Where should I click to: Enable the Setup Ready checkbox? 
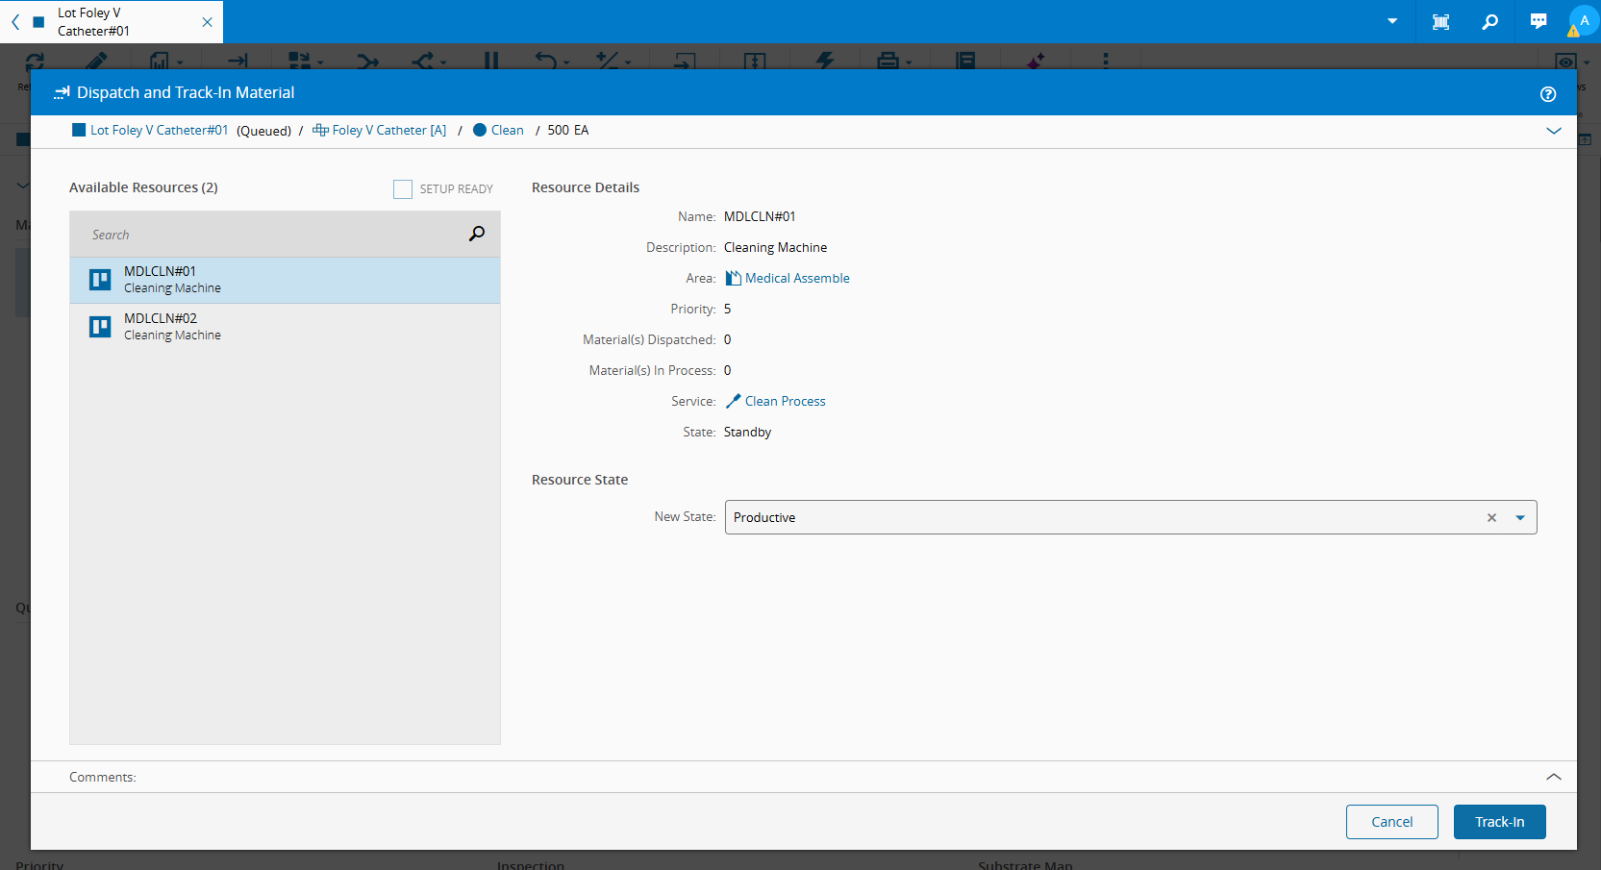(403, 189)
